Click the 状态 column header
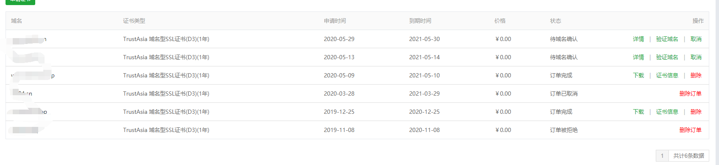The width and height of the screenshot is (719, 165). (x=556, y=21)
